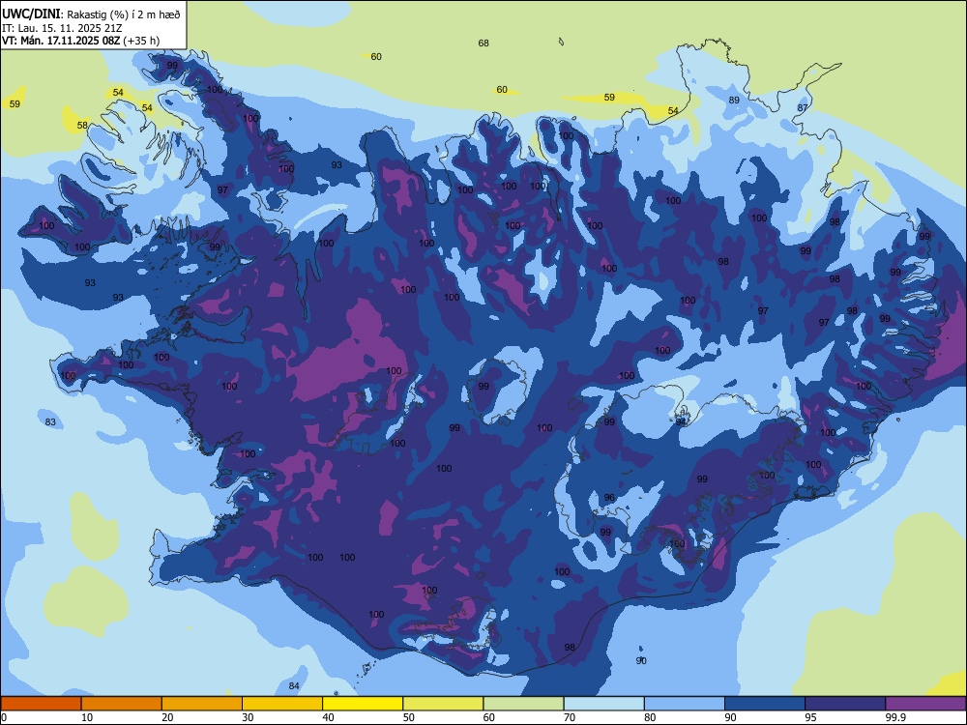Click the '50' legend tick label

(409, 717)
